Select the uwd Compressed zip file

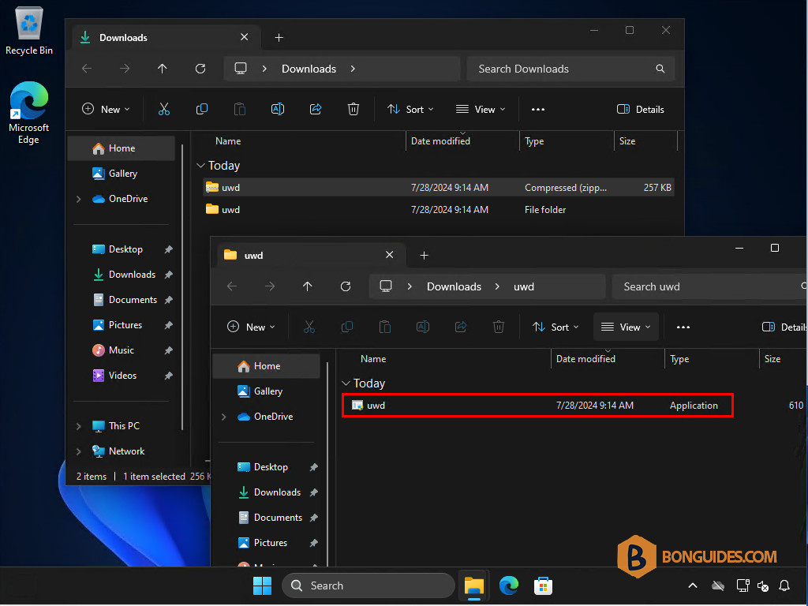(x=438, y=188)
